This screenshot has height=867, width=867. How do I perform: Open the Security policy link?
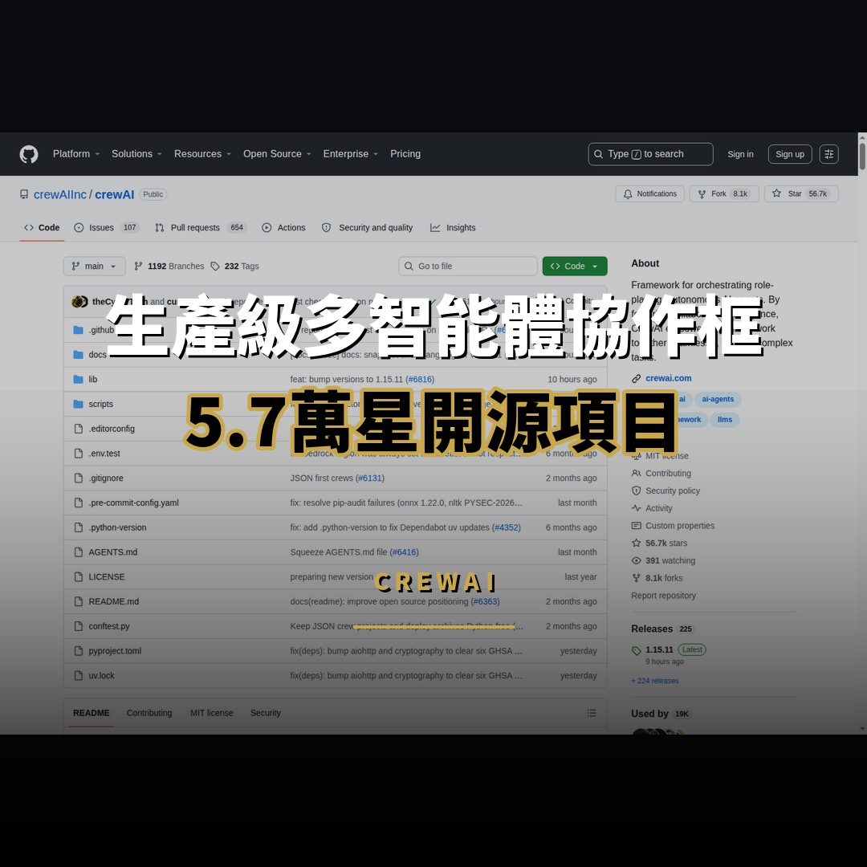coord(673,491)
